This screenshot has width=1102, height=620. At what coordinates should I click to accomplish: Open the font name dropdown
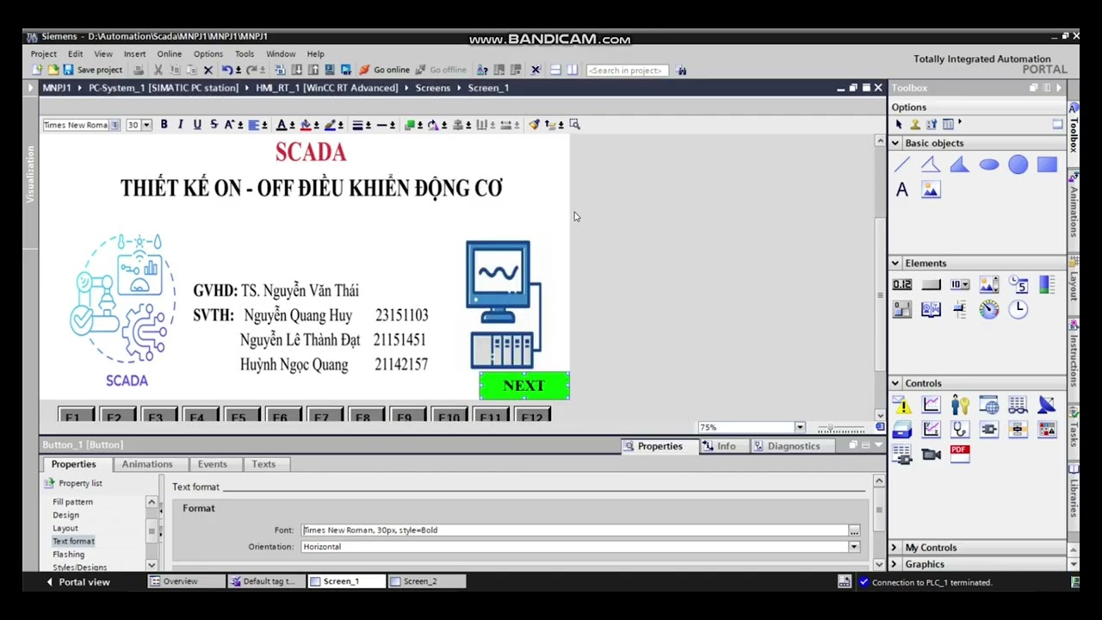[x=115, y=125]
